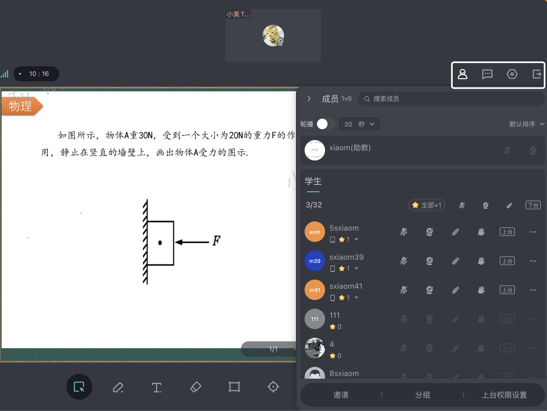Open the chat messages icon

(x=487, y=74)
